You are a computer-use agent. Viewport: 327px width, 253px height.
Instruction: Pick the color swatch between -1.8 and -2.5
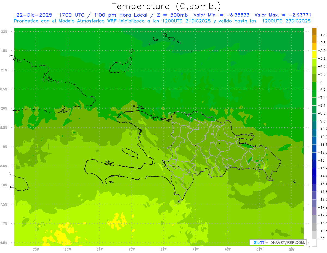(x=314, y=39)
